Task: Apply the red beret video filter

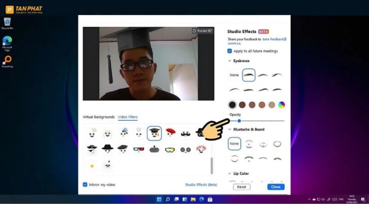Action: pos(170,133)
